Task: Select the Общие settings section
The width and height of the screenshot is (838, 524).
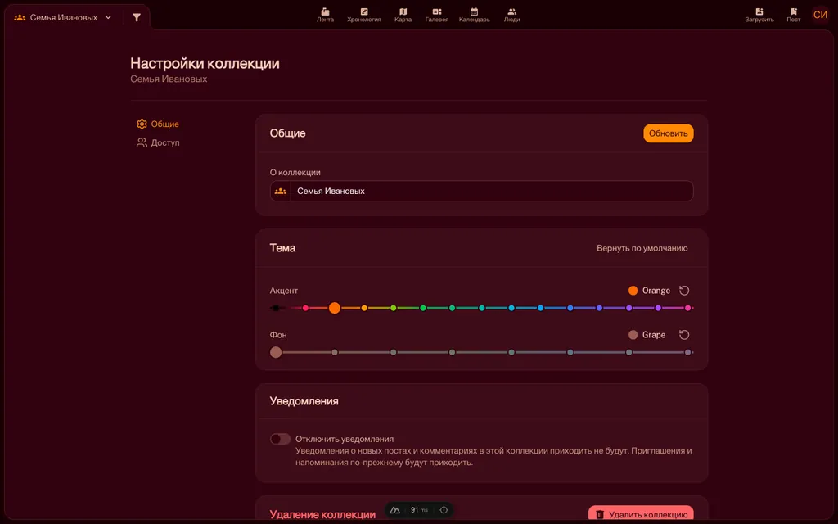Action: click(158, 124)
